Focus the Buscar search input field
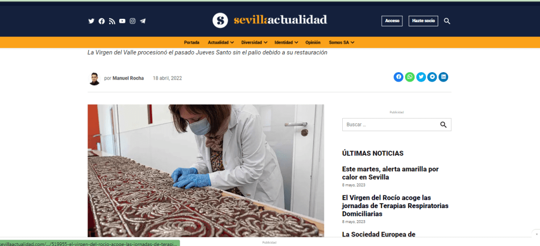The height and width of the screenshot is (246, 540). coord(390,124)
